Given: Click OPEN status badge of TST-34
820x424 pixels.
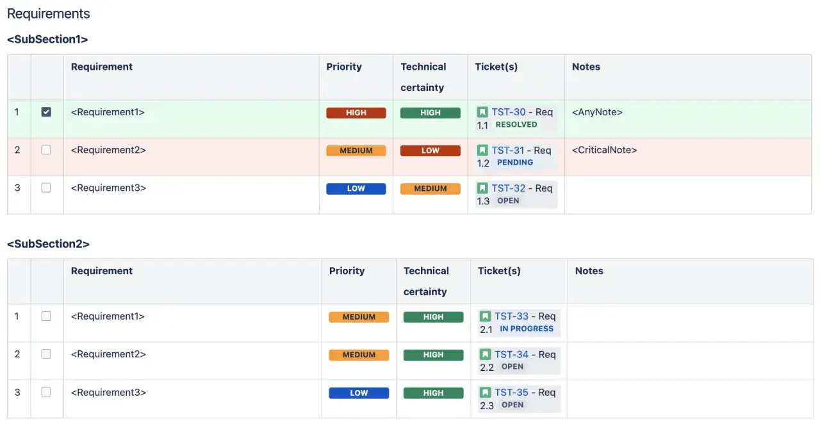Looking at the screenshot, I should click(x=512, y=367).
